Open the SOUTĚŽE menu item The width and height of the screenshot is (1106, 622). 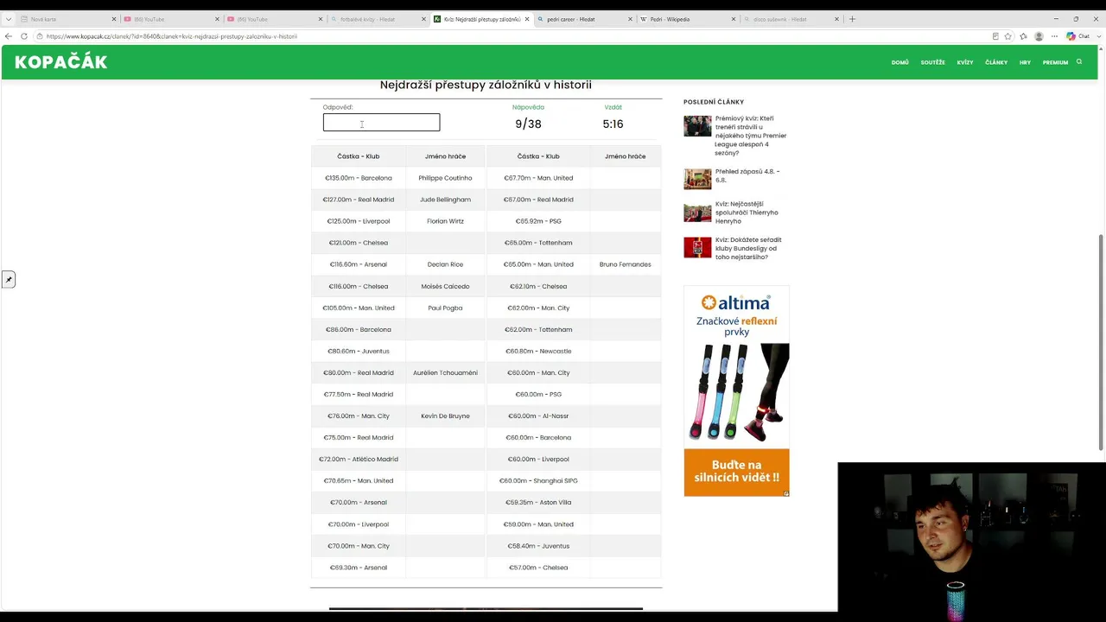tap(932, 62)
